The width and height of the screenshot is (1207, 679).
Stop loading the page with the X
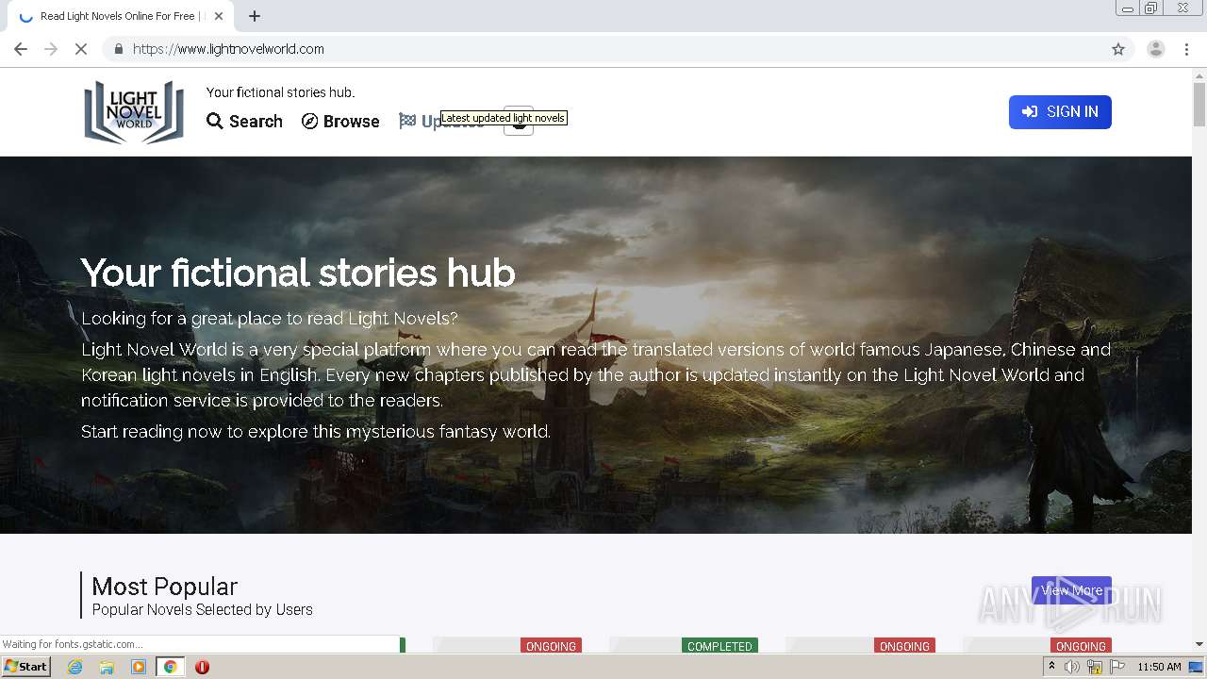(x=81, y=49)
